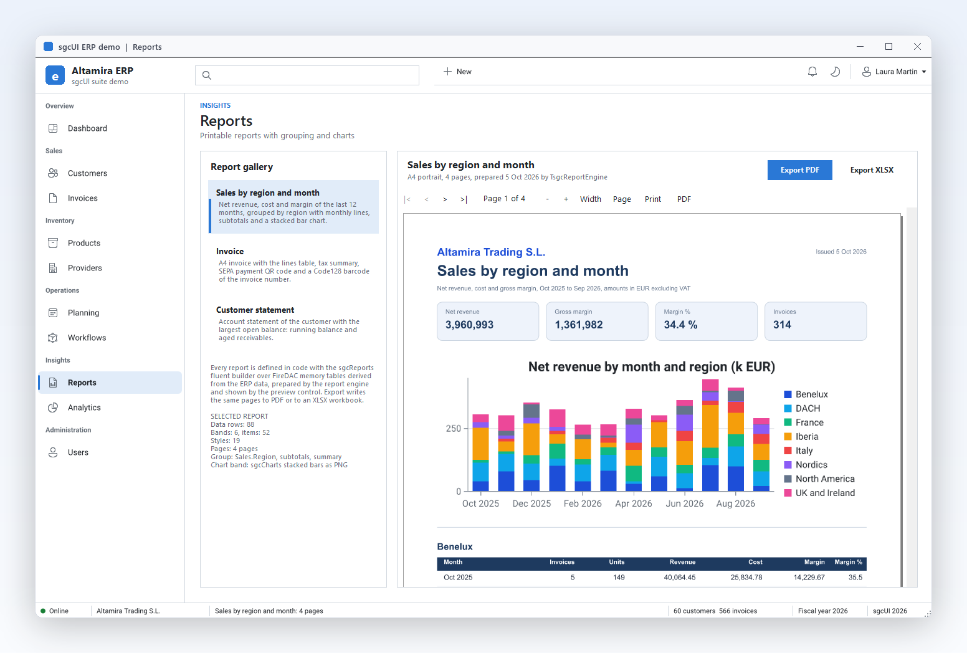Viewport: 967px width, 653px height.
Task: Export the report as PDF
Action: tap(800, 170)
